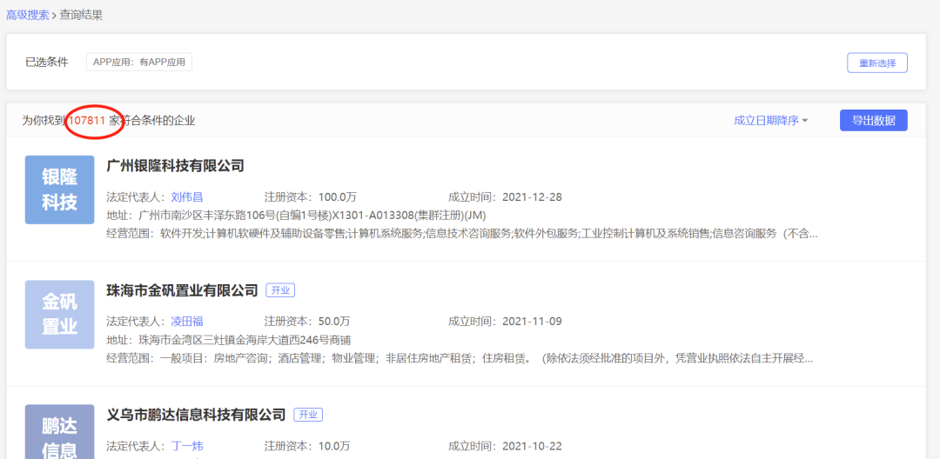
Task: Open 鹏达信息 company logo thumbnail
Action: 59,432
